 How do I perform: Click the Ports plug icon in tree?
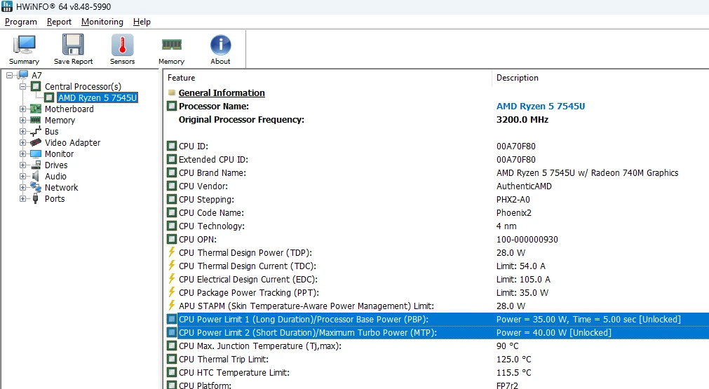coord(35,198)
